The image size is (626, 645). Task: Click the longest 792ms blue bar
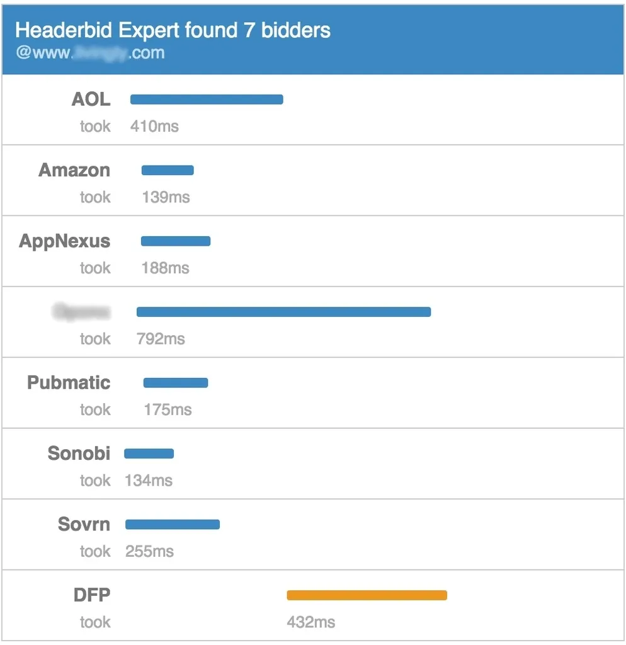pyautogui.click(x=283, y=312)
